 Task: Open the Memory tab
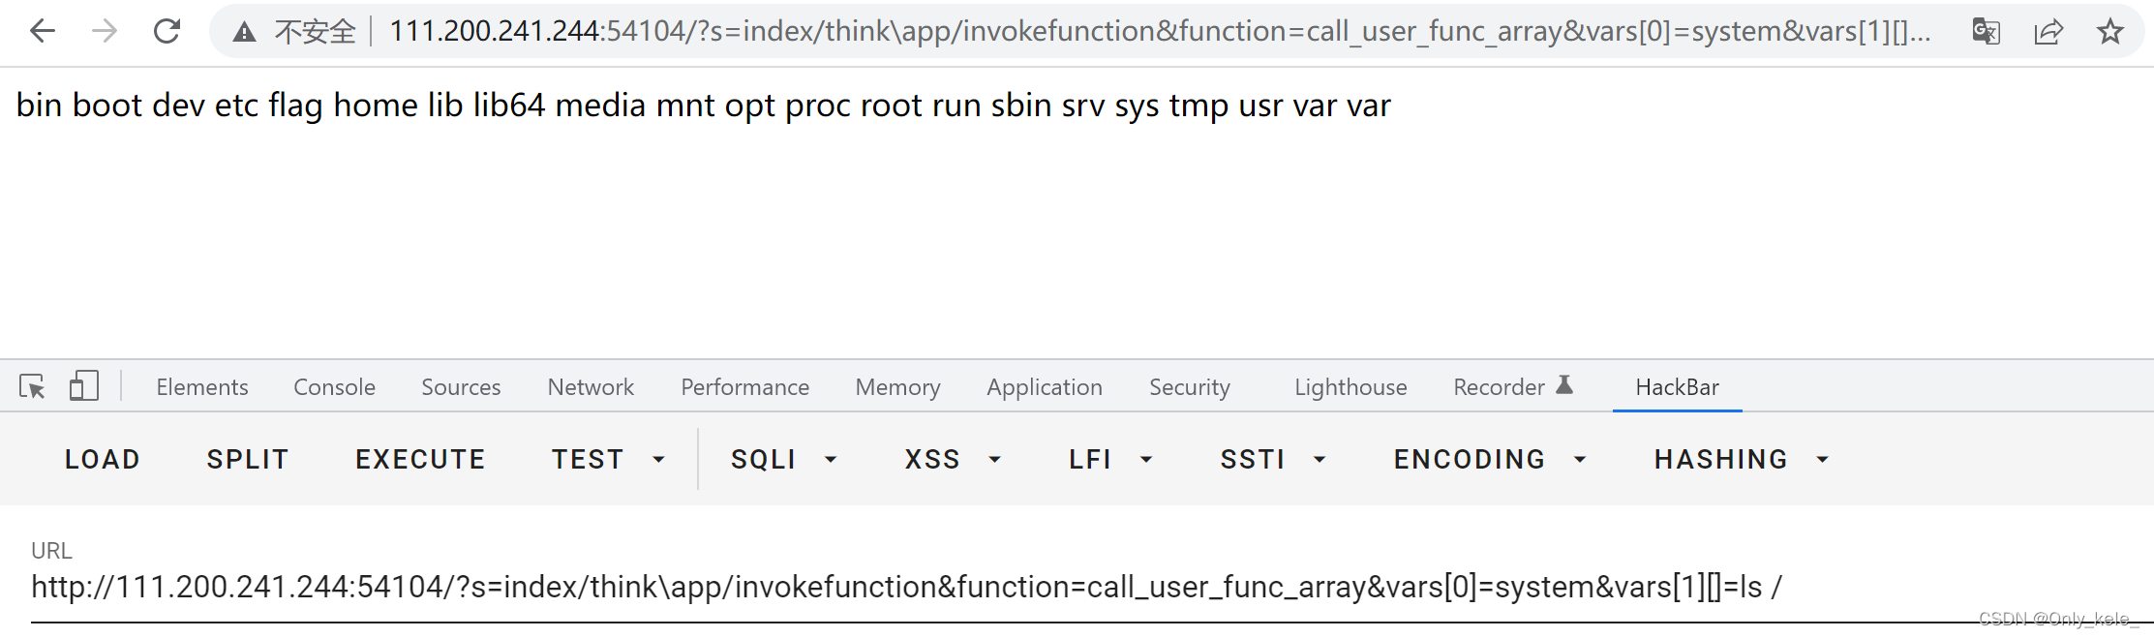point(897,387)
